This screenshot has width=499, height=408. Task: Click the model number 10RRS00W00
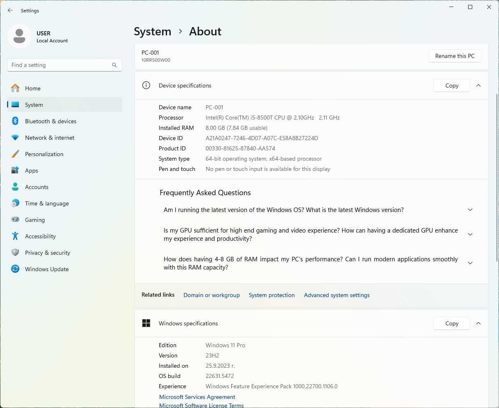click(x=156, y=60)
